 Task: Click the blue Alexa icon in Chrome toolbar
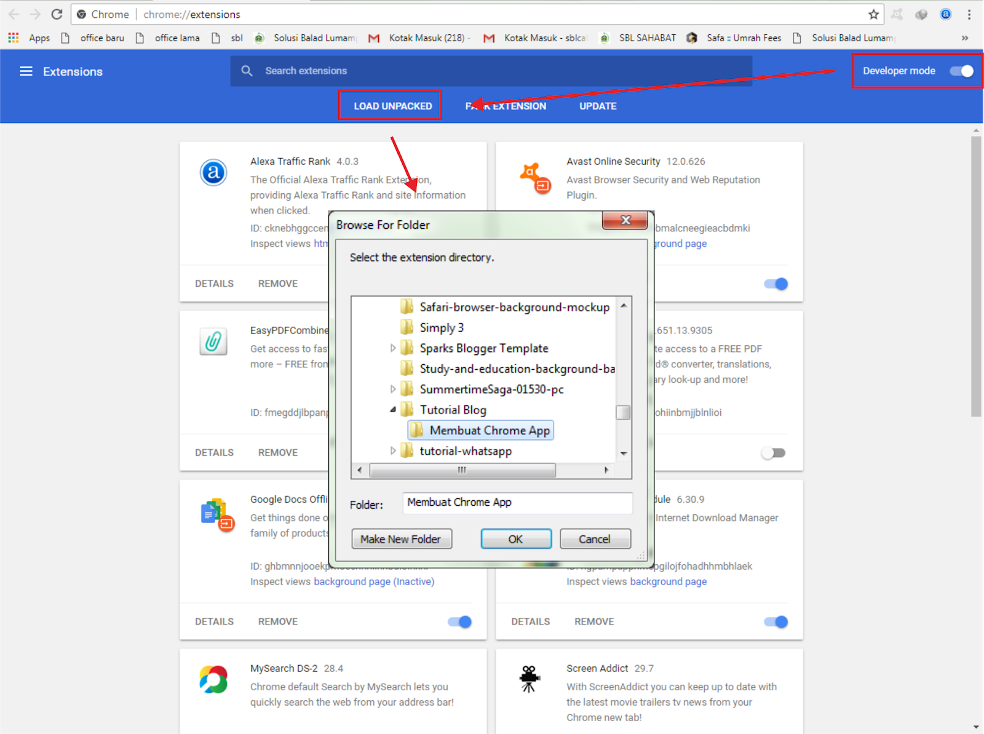click(946, 14)
